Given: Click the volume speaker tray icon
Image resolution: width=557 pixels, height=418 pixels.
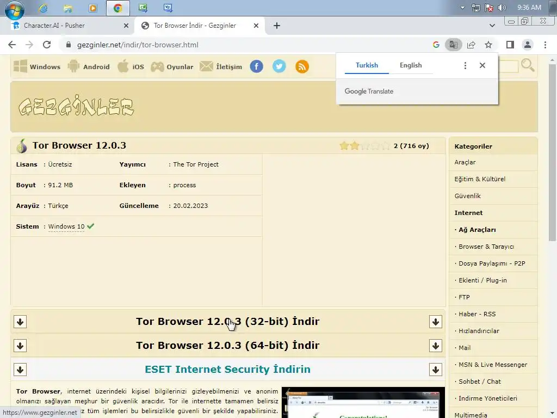Looking at the screenshot, I should 502,8.
